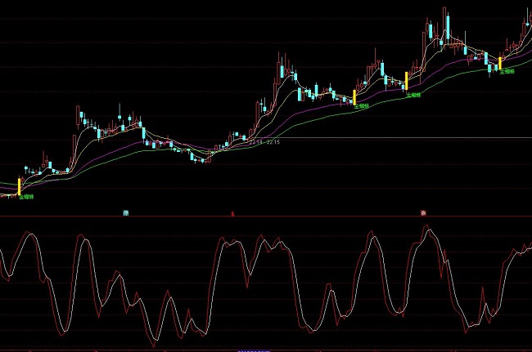This screenshot has height=352, width=532.
Task: Click the middle red marker on the panel divider
Action: 232,213
